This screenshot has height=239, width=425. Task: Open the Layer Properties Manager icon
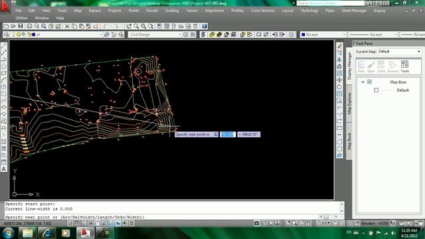(7, 35)
